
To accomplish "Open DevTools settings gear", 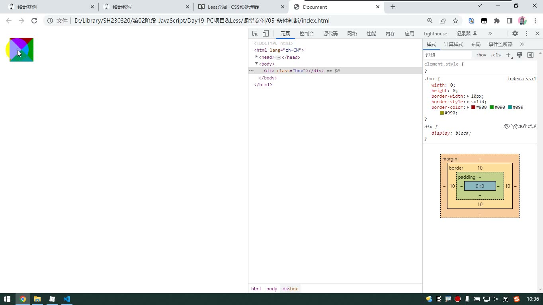I will (x=515, y=34).
